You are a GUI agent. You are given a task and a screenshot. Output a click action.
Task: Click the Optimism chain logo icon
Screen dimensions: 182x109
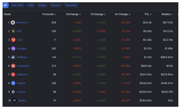tap(13, 75)
